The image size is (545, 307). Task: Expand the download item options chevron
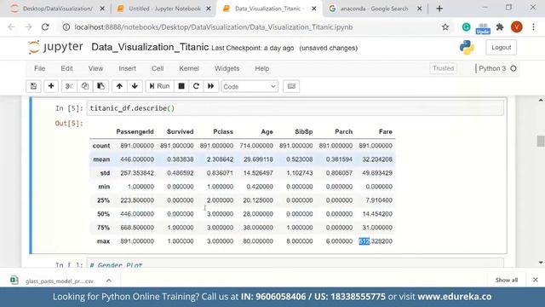point(109,281)
